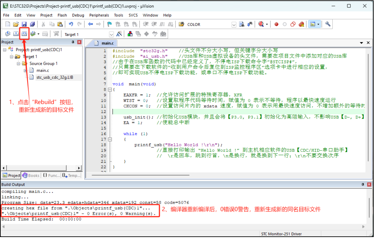Open the Flash menu
The width and height of the screenshot is (376, 239).
pyautogui.click(x=62, y=15)
